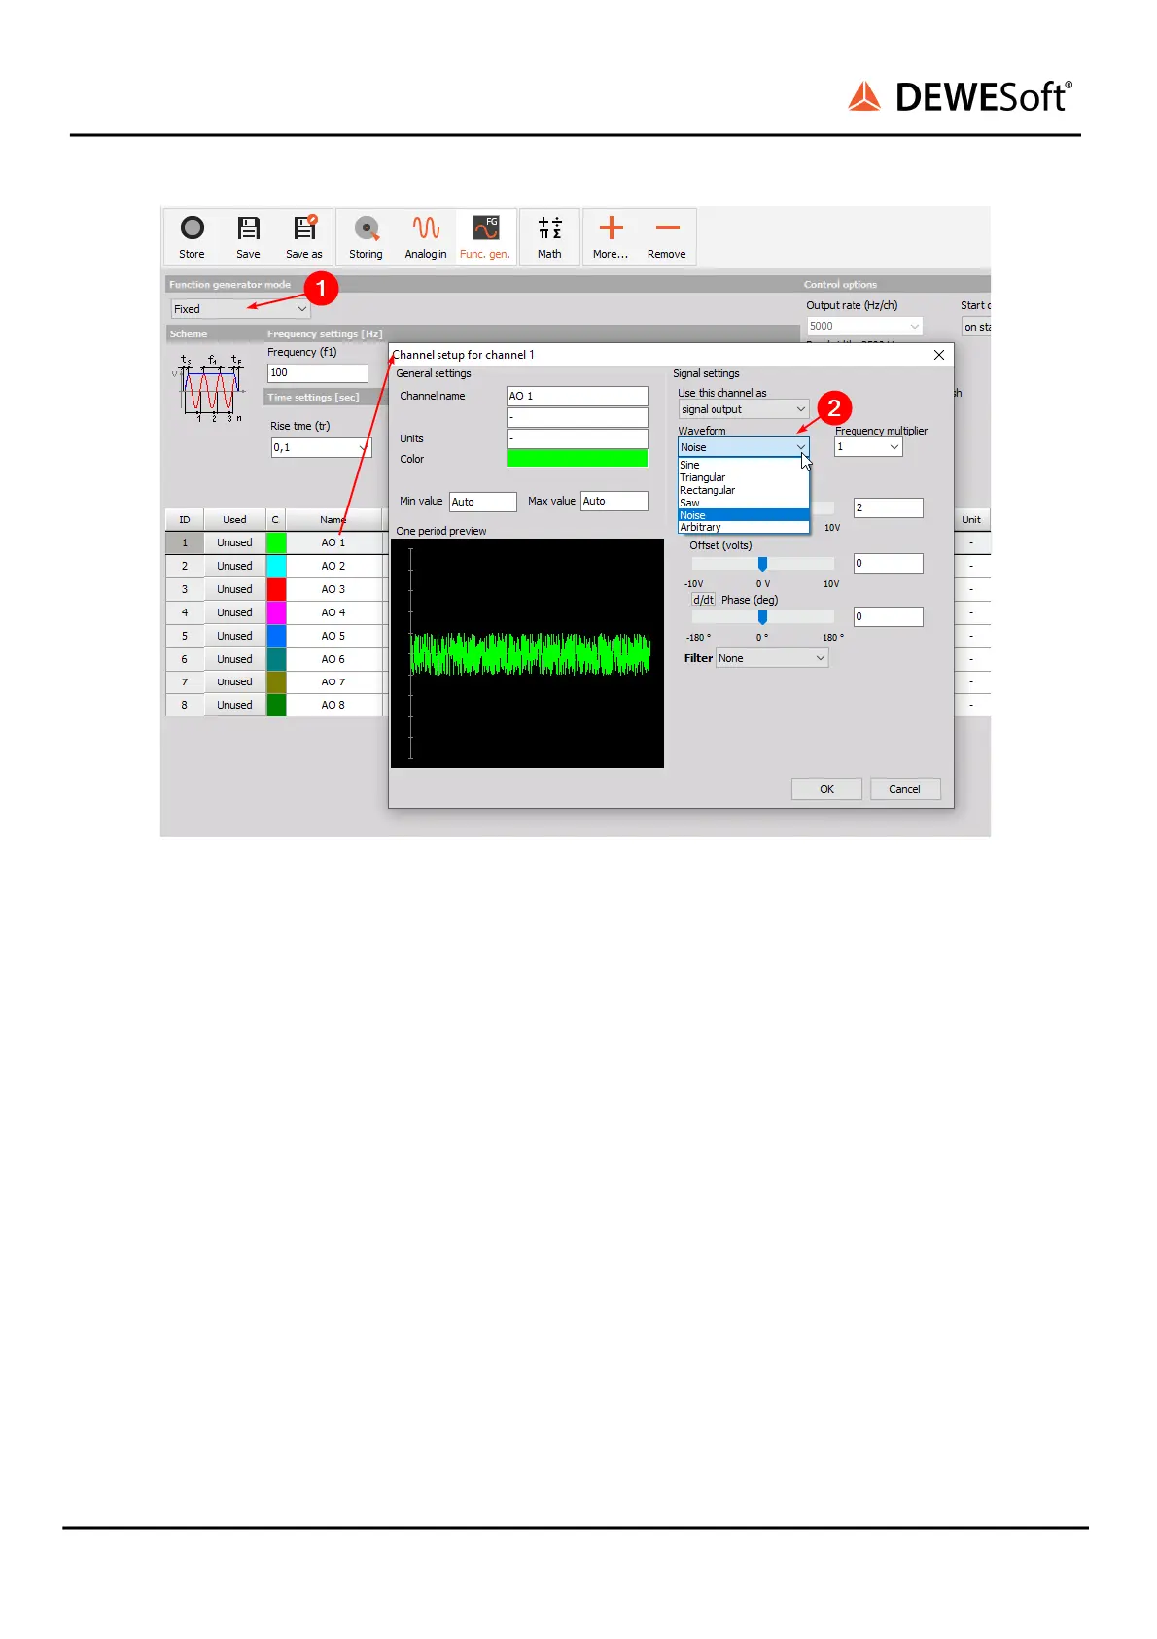Open Function generator mode Fixed dropdown
Viewport: 1157px width, 1639px height.
pos(240,309)
